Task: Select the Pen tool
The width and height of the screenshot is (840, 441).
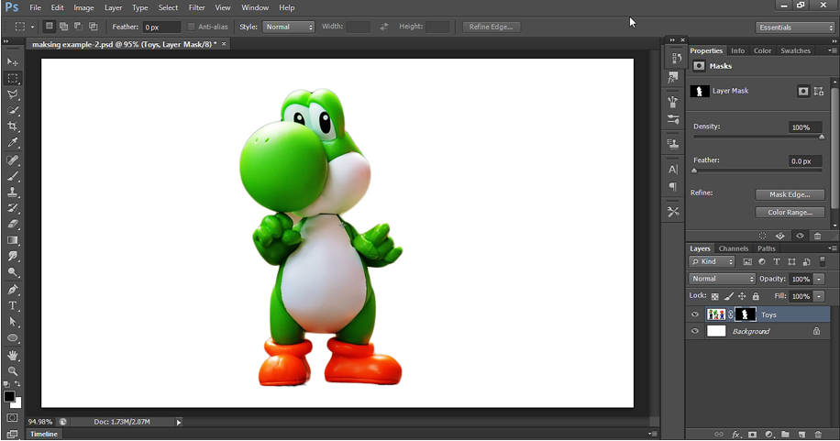Action: click(13, 290)
